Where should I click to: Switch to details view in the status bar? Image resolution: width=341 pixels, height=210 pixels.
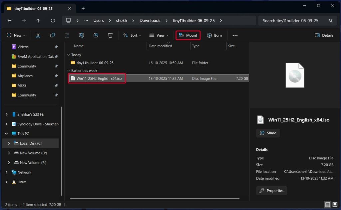click(327, 204)
